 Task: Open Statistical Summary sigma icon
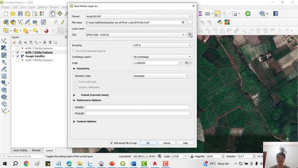[x=200, y=14]
